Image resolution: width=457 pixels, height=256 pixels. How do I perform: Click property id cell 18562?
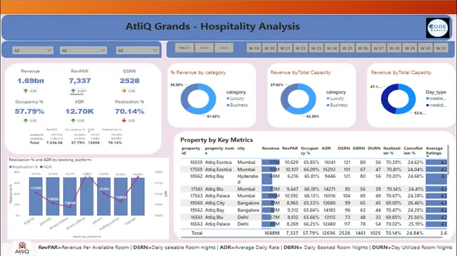click(196, 177)
